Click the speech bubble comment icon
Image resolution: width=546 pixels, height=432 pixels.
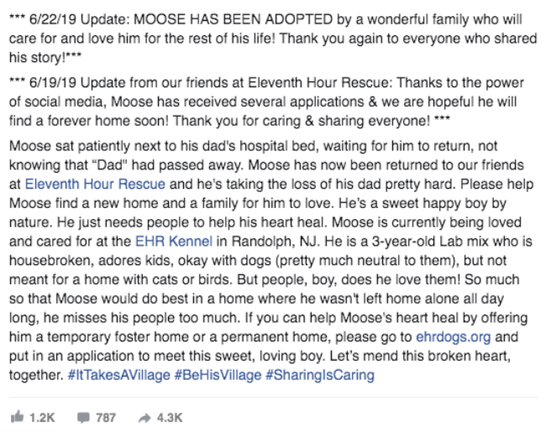[83, 418]
